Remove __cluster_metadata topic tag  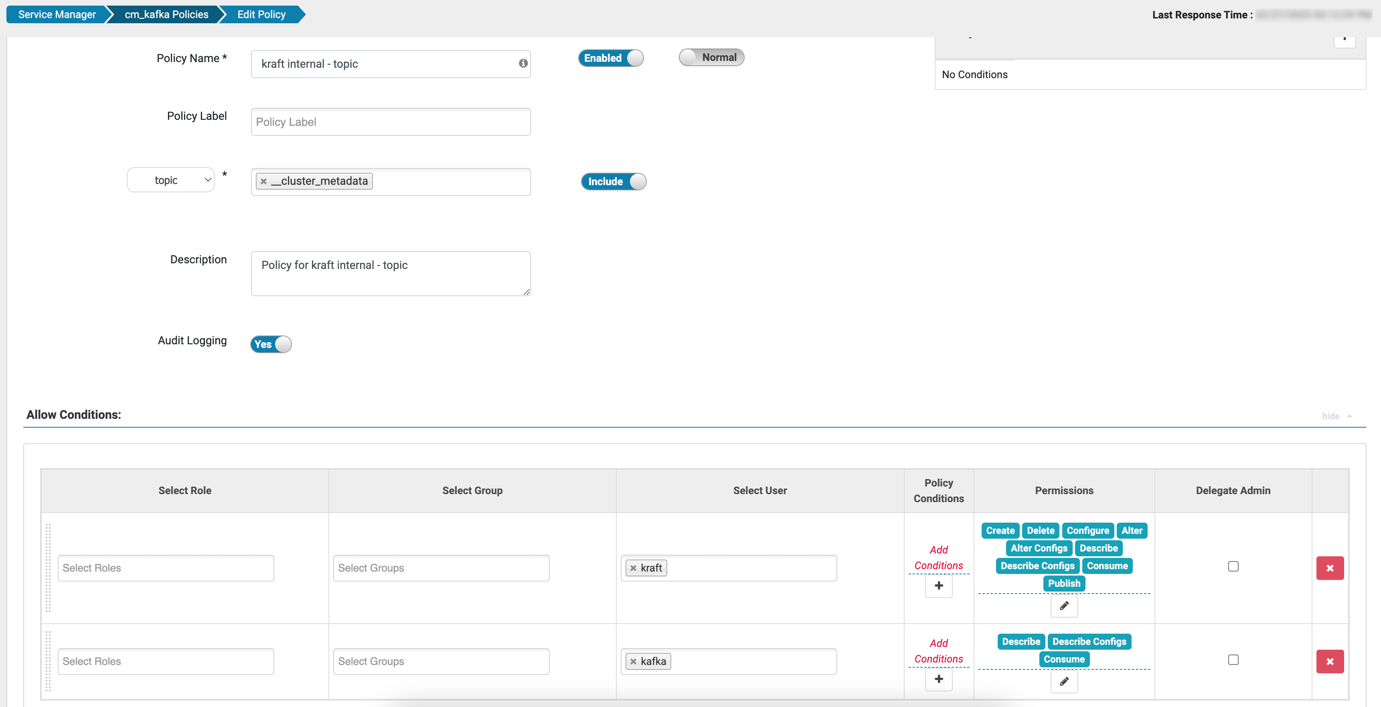click(x=264, y=181)
